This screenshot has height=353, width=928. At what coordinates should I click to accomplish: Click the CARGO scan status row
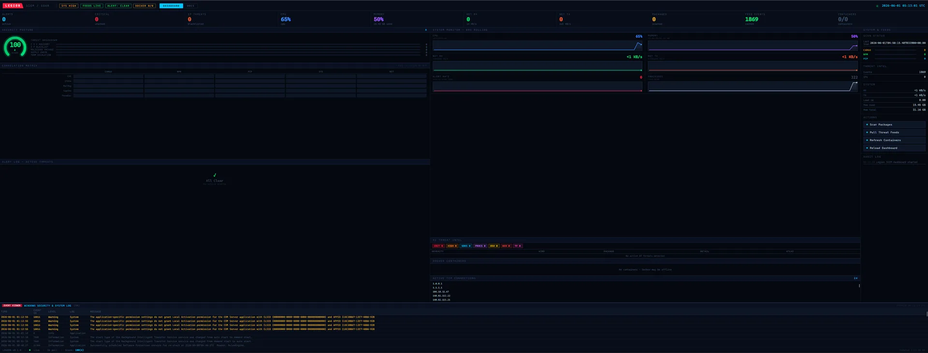[x=894, y=50]
